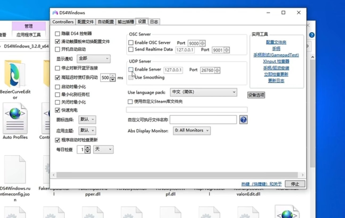Click the horizontal scrollbar in DS4Windows settings
This screenshot has width=345, height=218.
pyautogui.click(x=177, y=175)
